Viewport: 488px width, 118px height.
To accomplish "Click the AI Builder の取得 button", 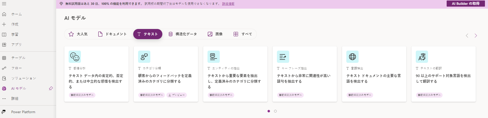I will pyautogui.click(x=466, y=4).
